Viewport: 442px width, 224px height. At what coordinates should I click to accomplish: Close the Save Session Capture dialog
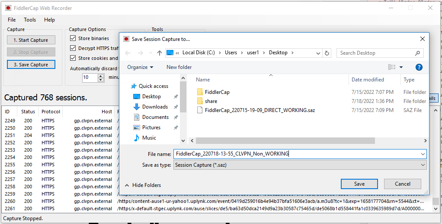[422, 39]
